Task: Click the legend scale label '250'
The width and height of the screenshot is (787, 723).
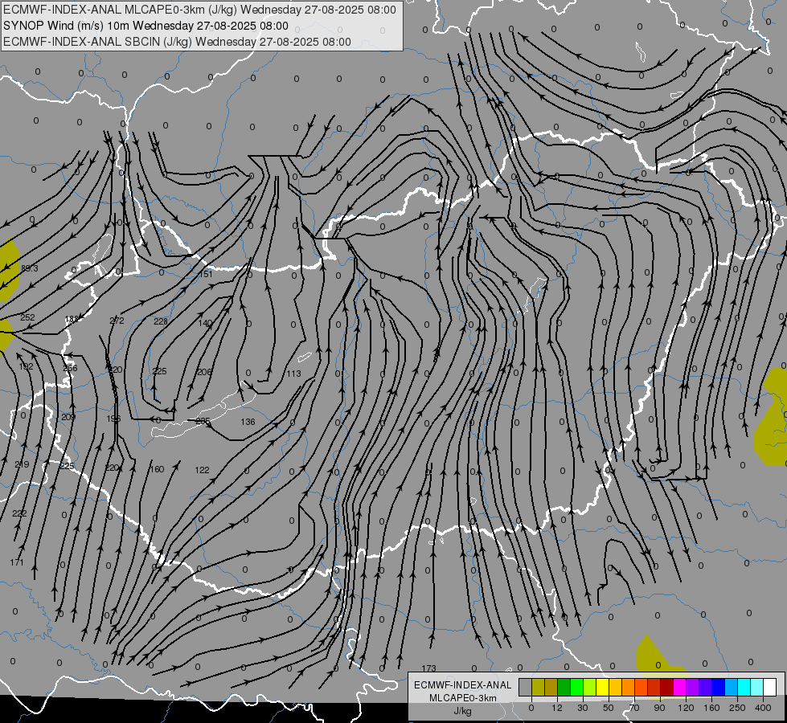Action: click(x=738, y=708)
